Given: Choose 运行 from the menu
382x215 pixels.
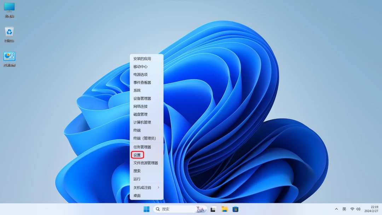Looking at the screenshot, I should coord(146,179).
